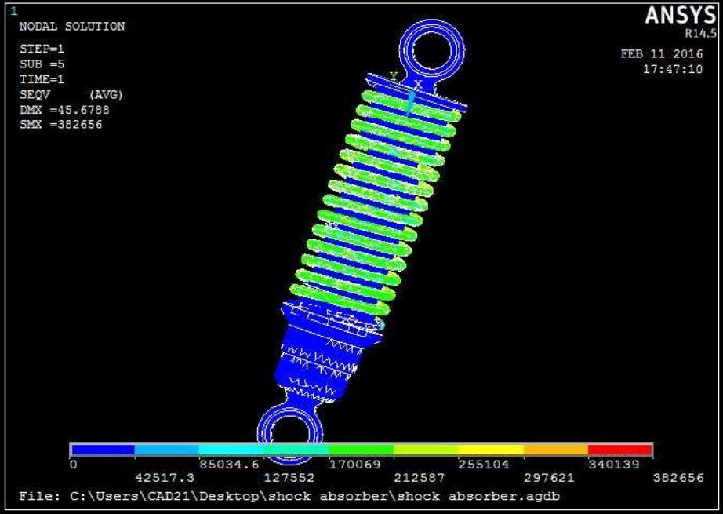The image size is (723, 514).
Task: Click the 'SMX =382656' value
Action: click(60, 124)
